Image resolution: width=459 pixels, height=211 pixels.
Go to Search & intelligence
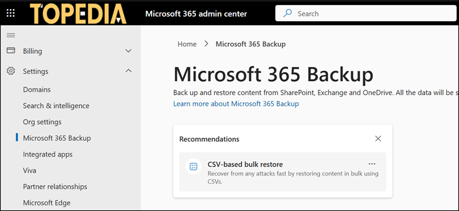tap(56, 106)
